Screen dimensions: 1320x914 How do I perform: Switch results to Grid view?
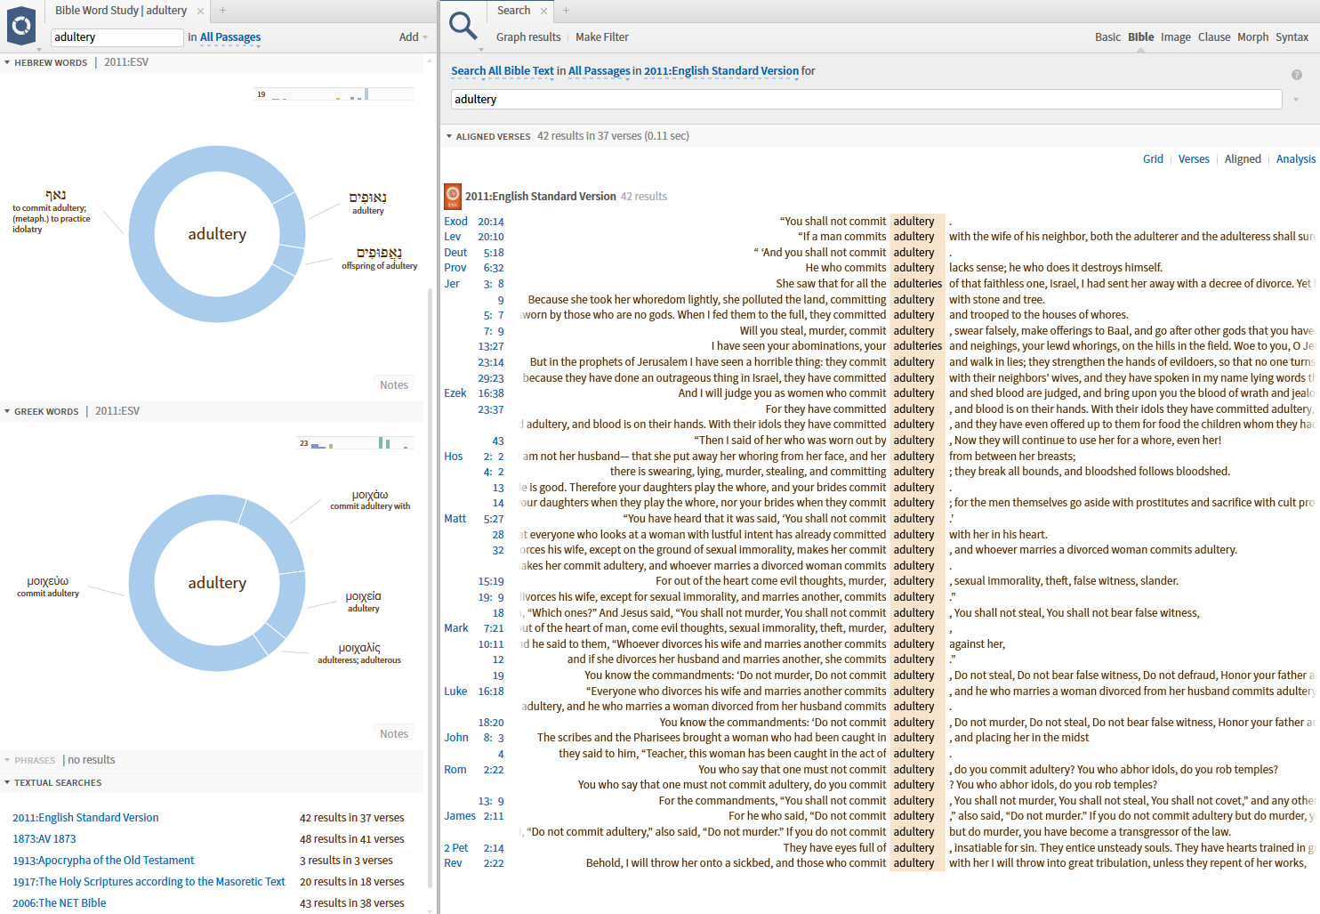[x=1153, y=159]
